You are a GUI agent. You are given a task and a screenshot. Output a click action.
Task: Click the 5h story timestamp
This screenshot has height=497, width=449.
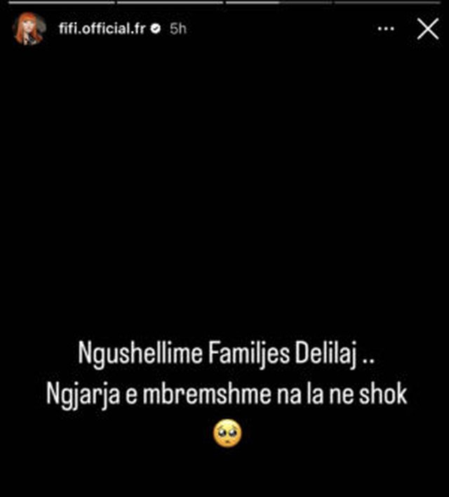(177, 29)
